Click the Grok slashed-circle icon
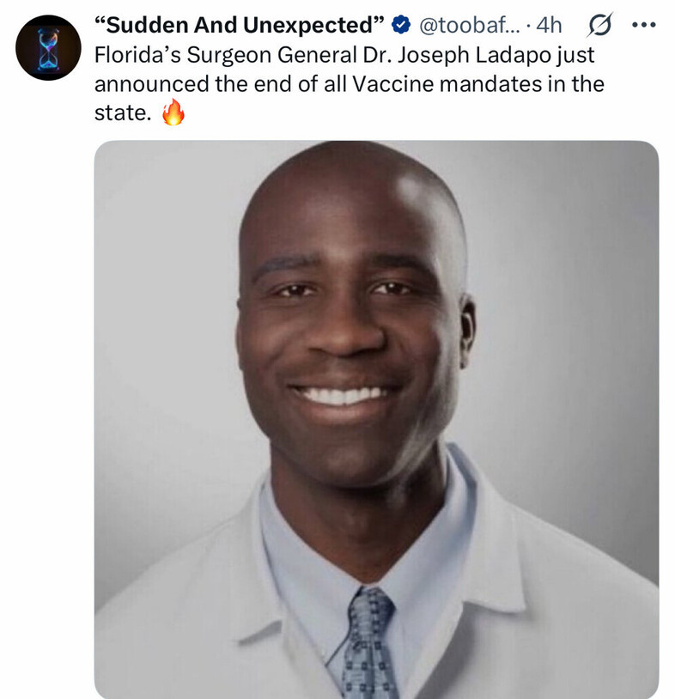This screenshot has height=699, width=675. pos(599,25)
